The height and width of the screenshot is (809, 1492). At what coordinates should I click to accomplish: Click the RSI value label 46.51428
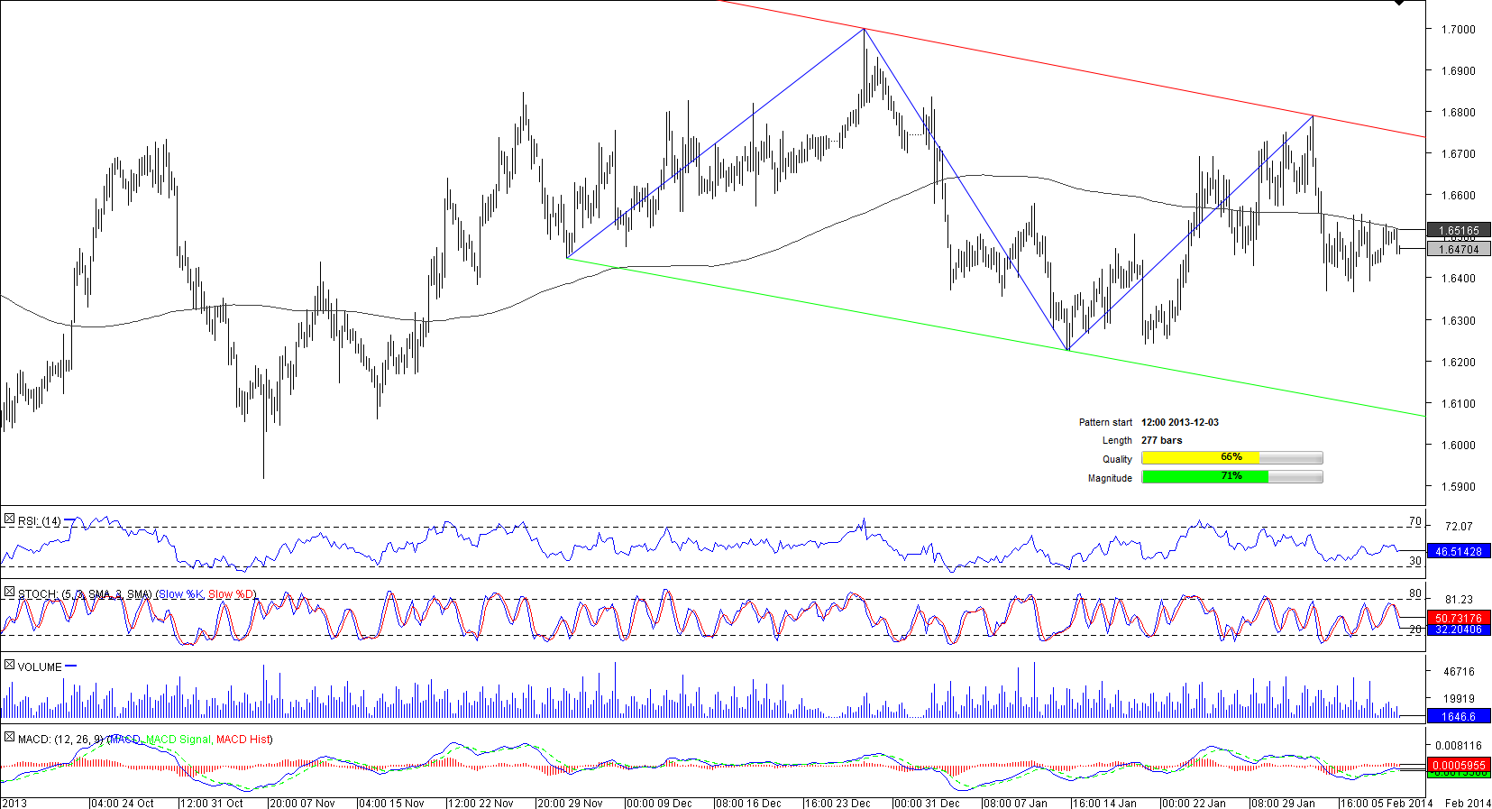(1459, 551)
